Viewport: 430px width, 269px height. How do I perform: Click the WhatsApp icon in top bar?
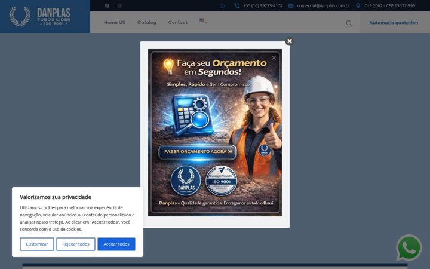click(x=222, y=6)
